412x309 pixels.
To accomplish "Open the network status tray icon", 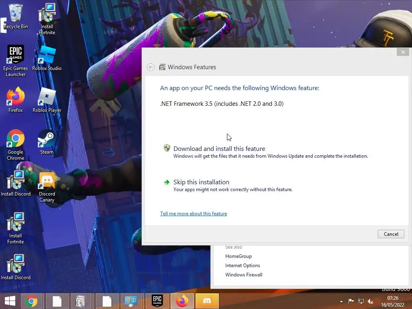I will 361,301.
